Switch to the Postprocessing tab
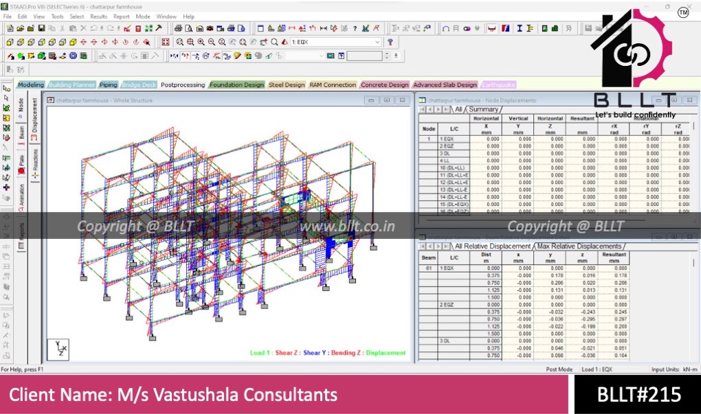The width and height of the screenshot is (701, 414). (183, 85)
